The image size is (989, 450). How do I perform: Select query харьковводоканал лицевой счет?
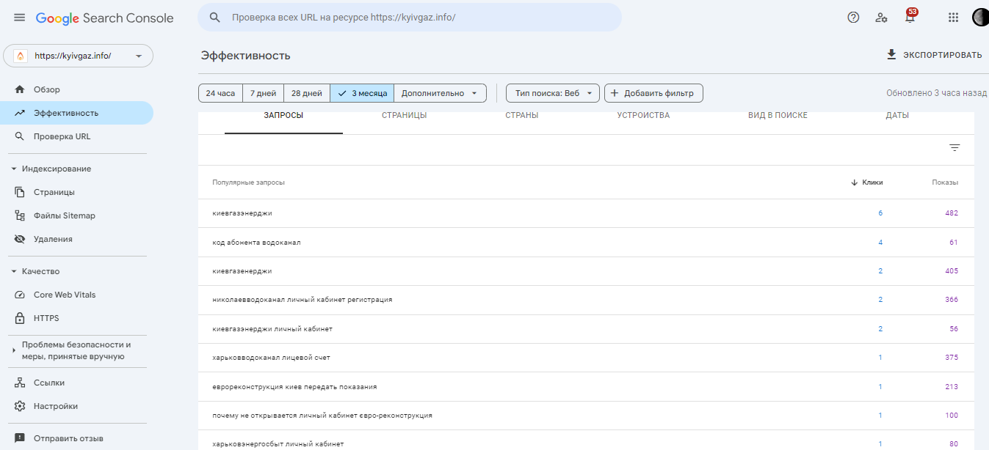(x=586, y=358)
